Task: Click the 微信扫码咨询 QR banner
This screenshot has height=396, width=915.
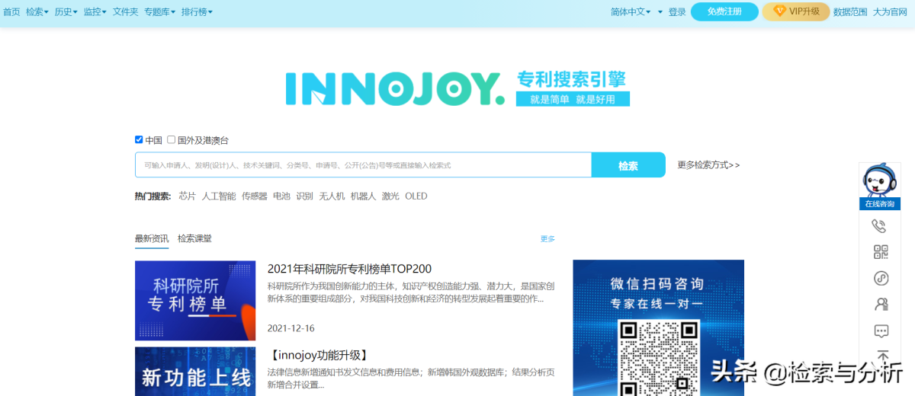Action: click(x=658, y=328)
